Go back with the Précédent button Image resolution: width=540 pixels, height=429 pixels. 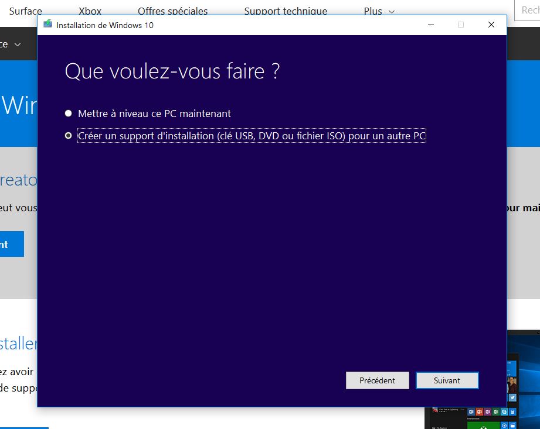(378, 380)
